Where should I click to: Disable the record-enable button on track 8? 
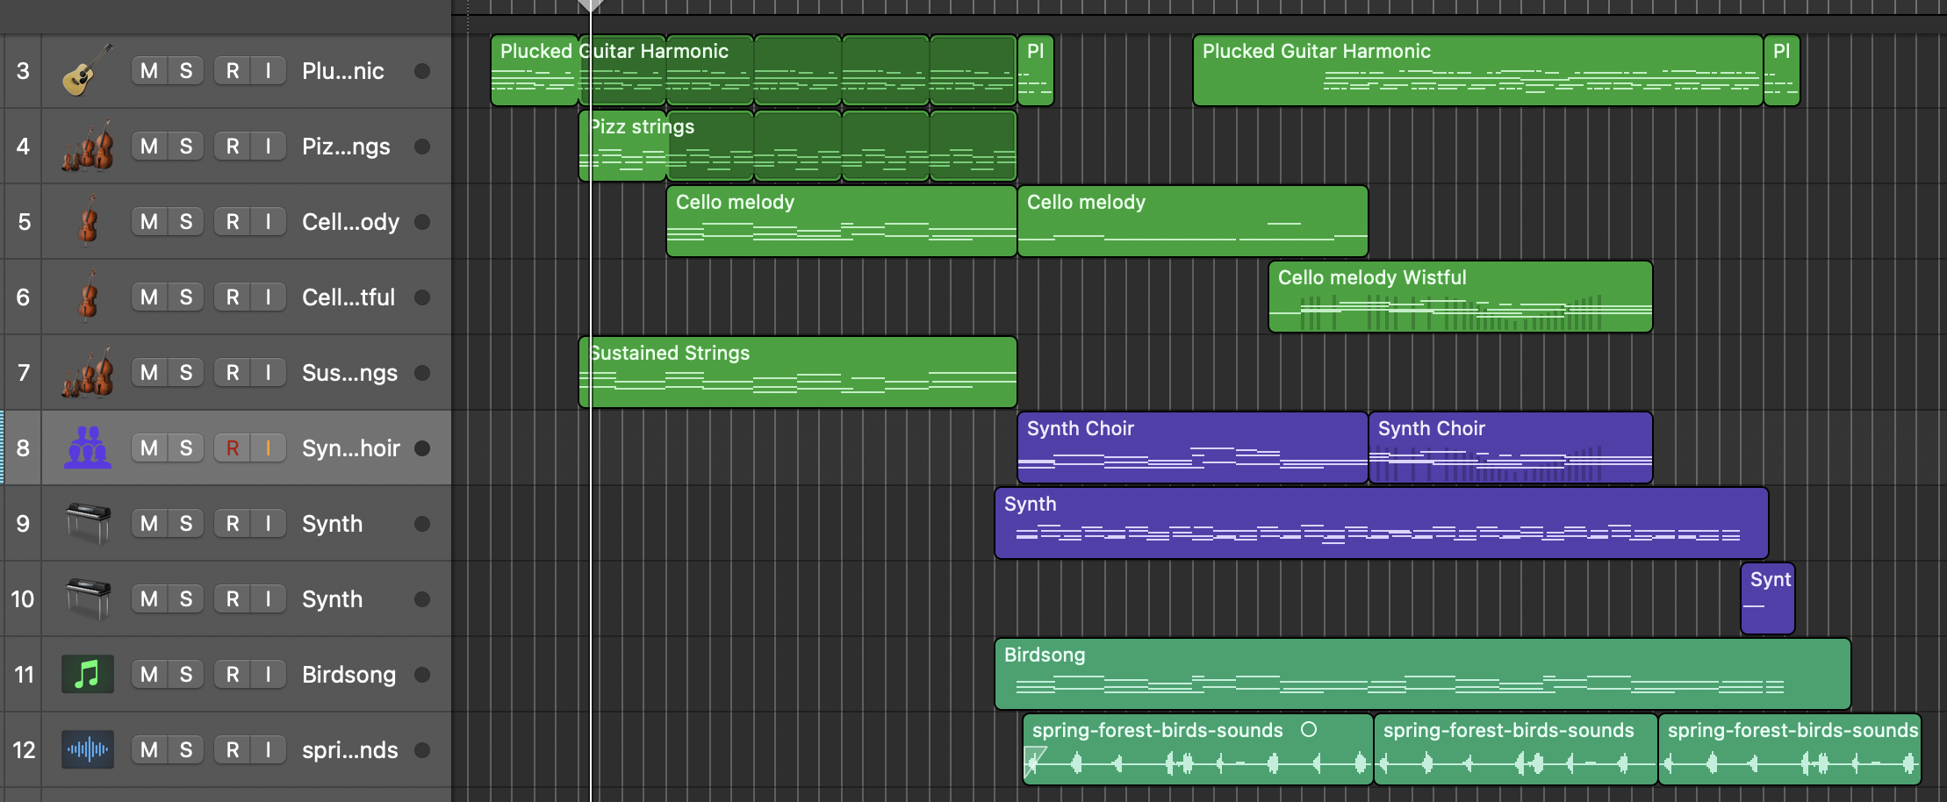(x=233, y=448)
